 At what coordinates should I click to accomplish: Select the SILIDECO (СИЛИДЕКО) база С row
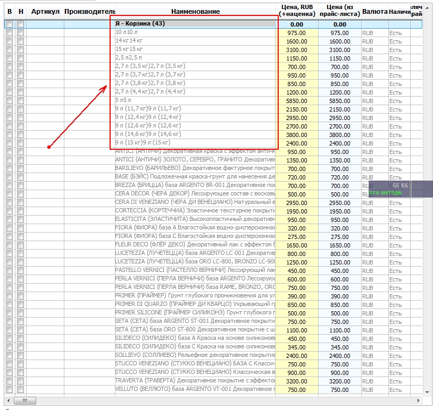(x=213, y=347)
